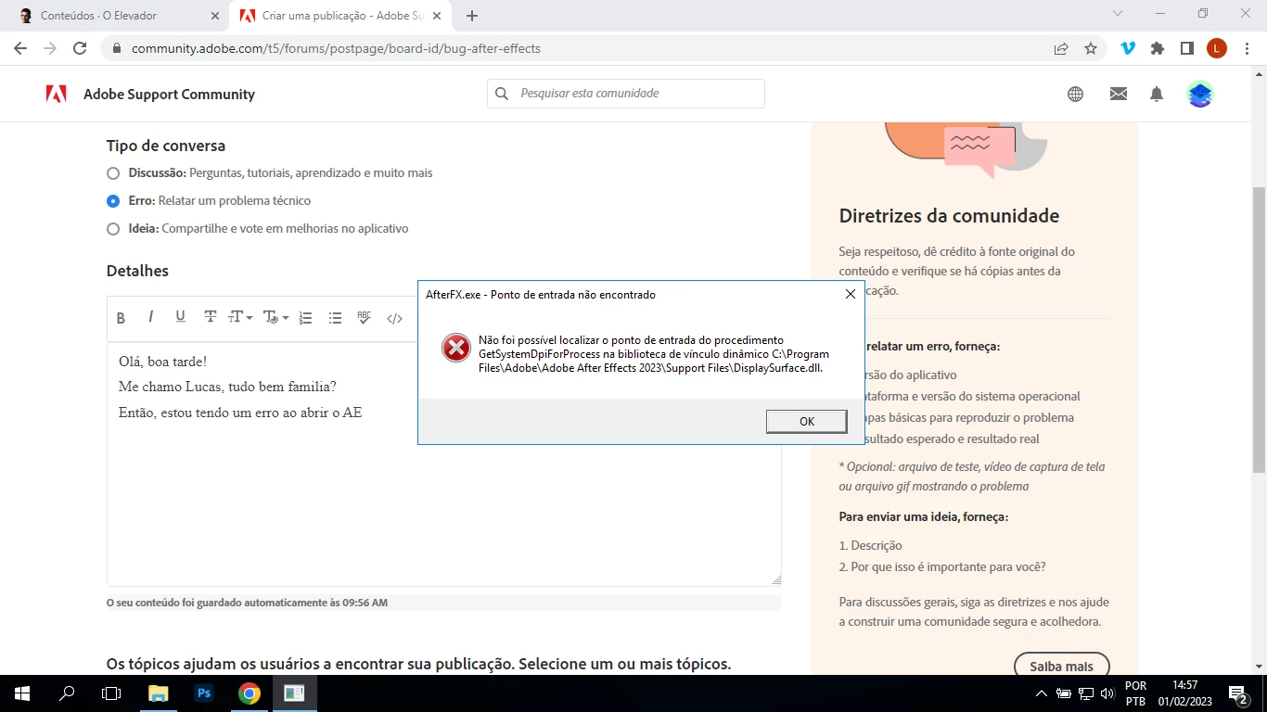Open the font size dropdown
Screen dimensions: 1267x712
coord(240,317)
